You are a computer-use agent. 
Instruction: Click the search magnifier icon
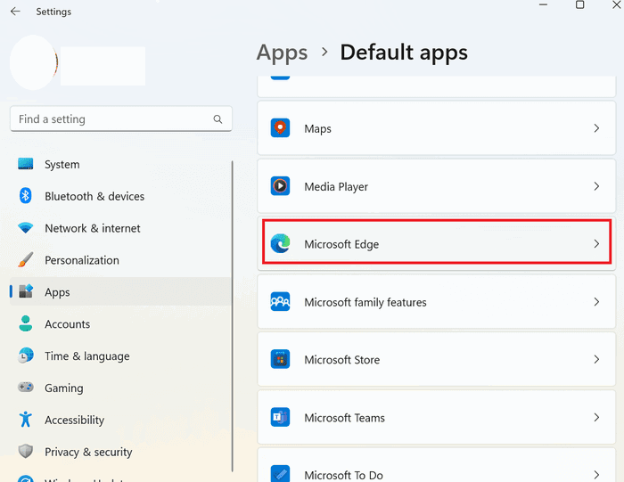pos(218,118)
